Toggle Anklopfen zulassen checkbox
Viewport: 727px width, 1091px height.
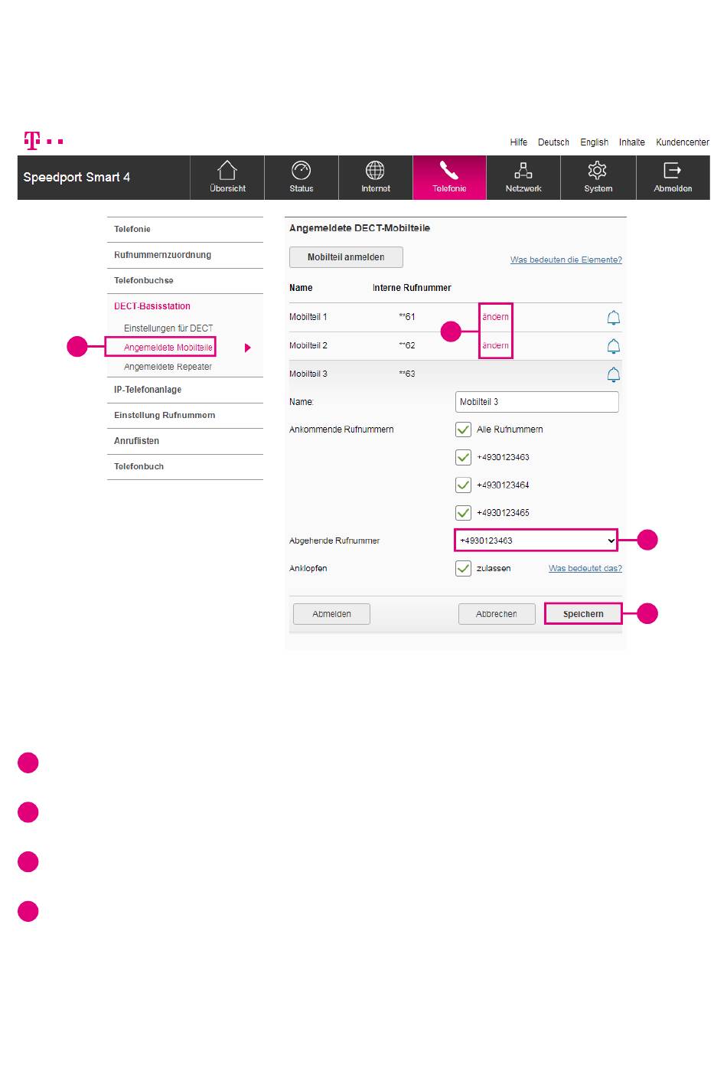[x=463, y=568]
